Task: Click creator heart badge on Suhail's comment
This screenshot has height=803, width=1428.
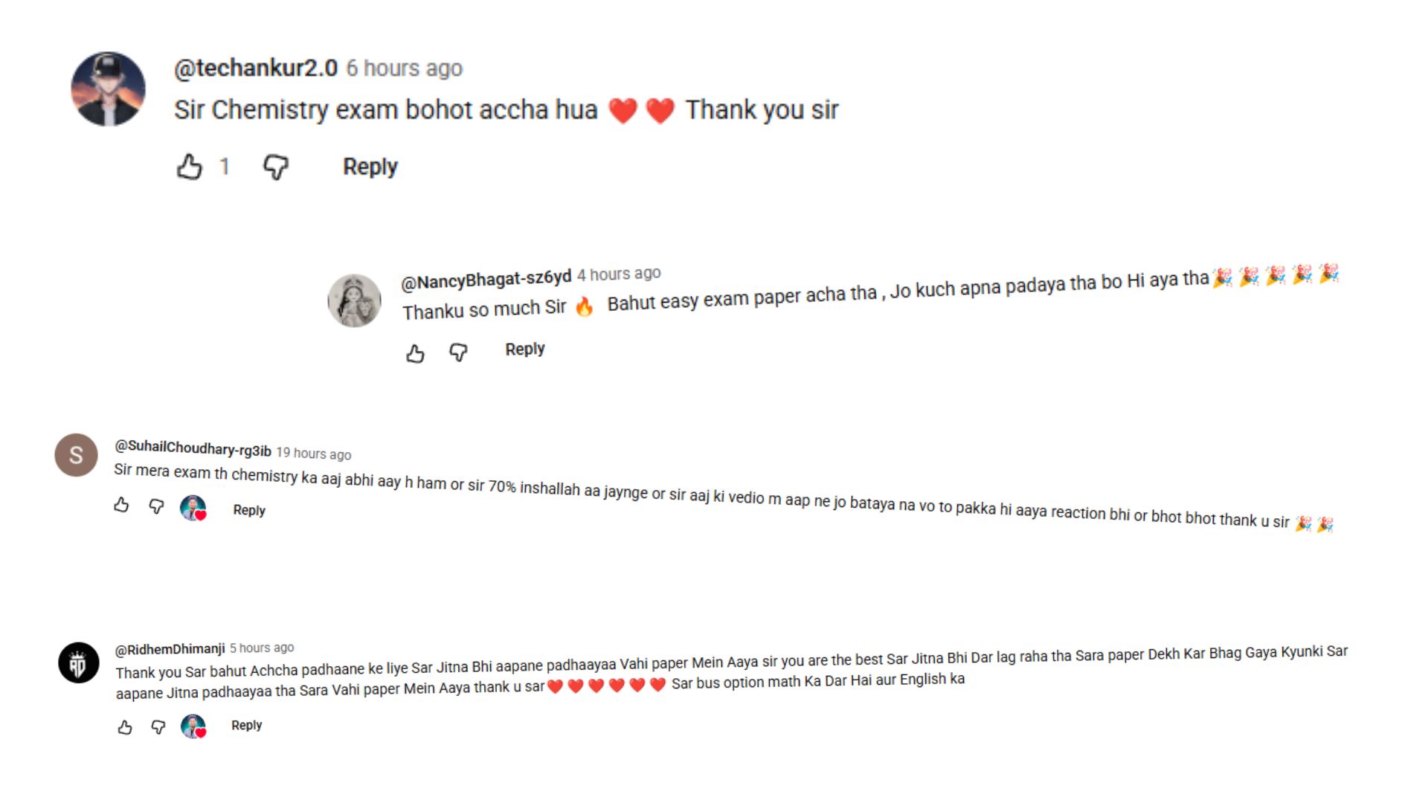Action: (x=193, y=509)
